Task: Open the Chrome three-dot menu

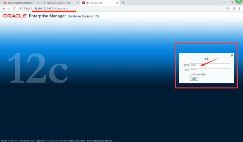Action: (x=240, y=8)
